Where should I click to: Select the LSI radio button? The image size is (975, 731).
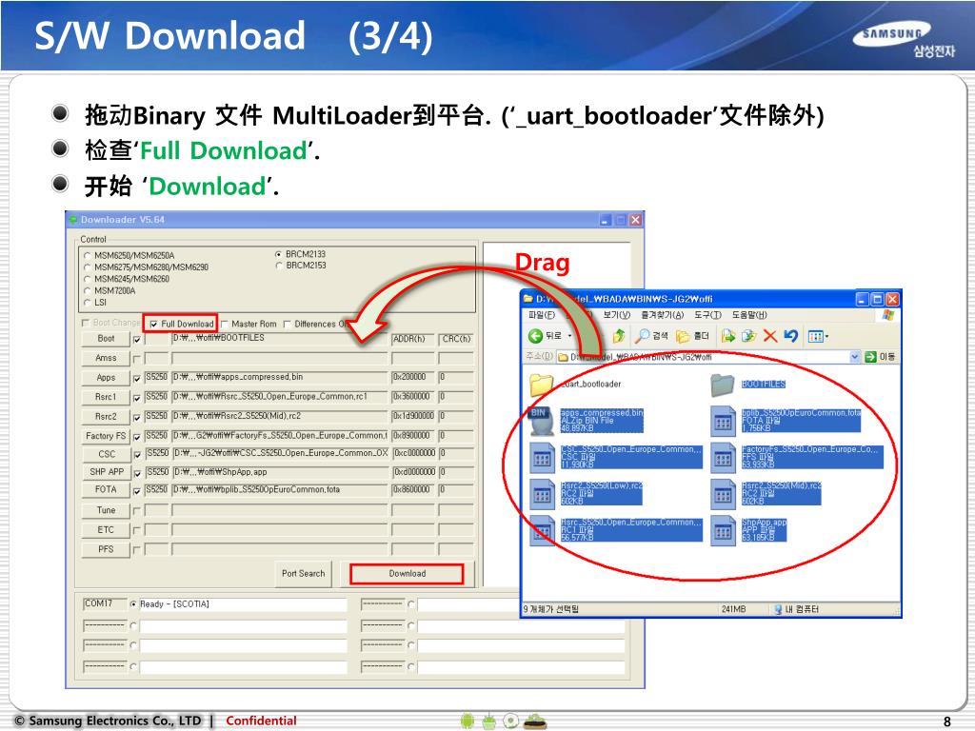point(87,303)
